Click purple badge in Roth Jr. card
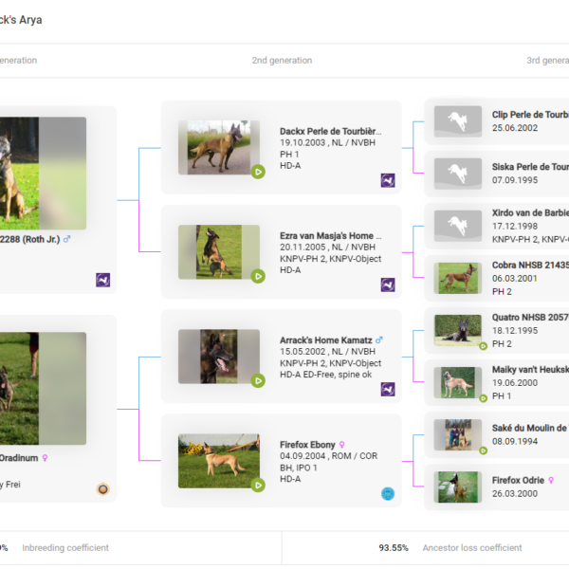The height and width of the screenshot is (569, 569). point(103,280)
